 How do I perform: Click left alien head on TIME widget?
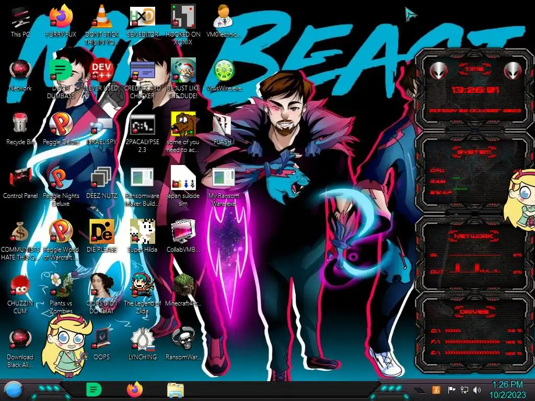click(x=439, y=71)
